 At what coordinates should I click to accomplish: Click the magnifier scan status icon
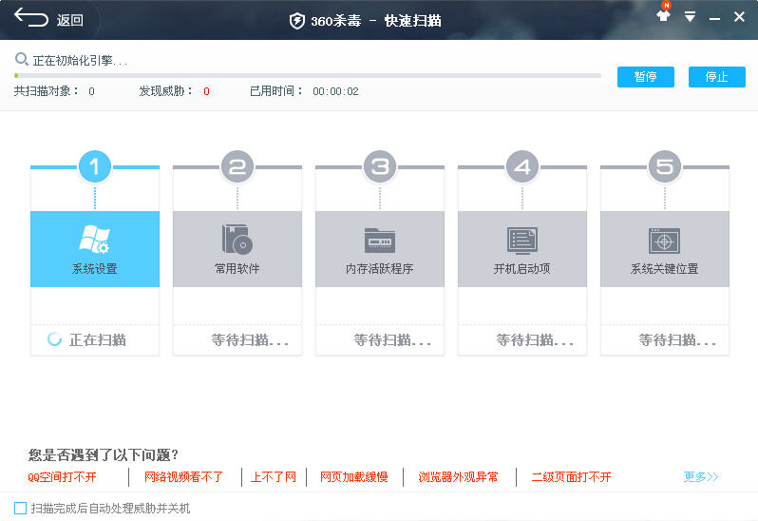21,60
